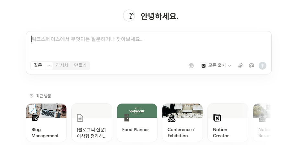
Task: Expand the 질문 mode dropdown arrow
Action: 49,66
